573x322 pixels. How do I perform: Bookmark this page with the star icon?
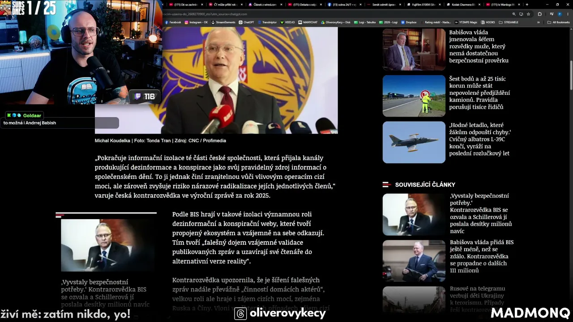click(528, 14)
